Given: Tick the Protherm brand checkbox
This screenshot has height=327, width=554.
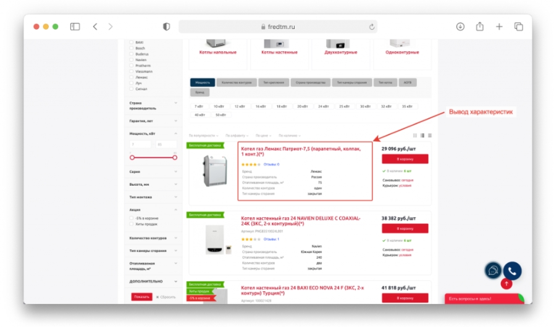Looking at the screenshot, I should point(132,65).
